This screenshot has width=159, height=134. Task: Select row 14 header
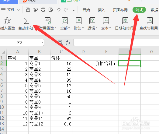click(3, 129)
